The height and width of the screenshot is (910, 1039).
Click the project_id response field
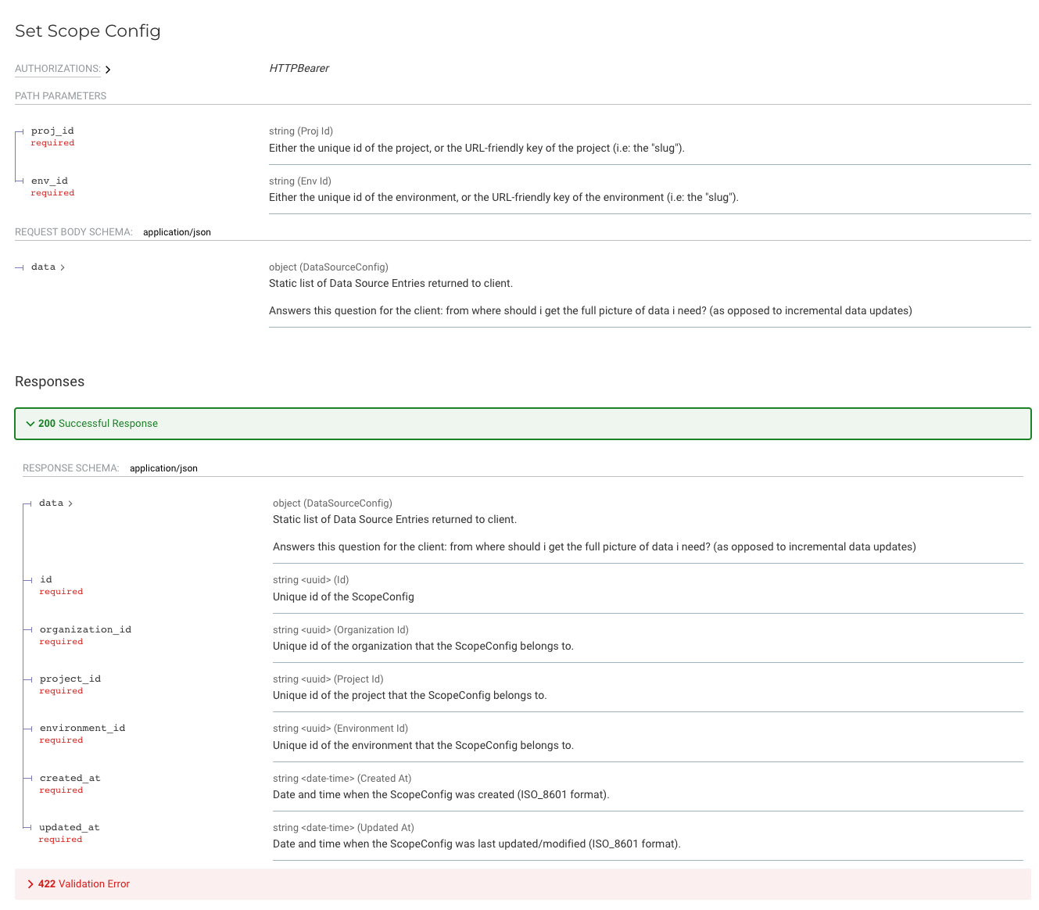70,679
